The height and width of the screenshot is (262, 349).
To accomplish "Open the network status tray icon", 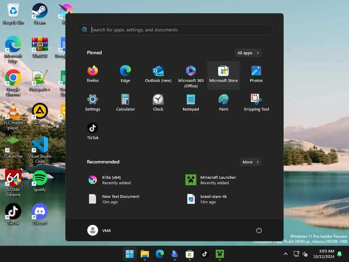I will click(296, 254).
